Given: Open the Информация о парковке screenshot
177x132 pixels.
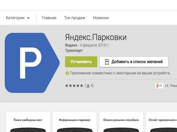Looking at the screenshot, I should pos(75,122).
